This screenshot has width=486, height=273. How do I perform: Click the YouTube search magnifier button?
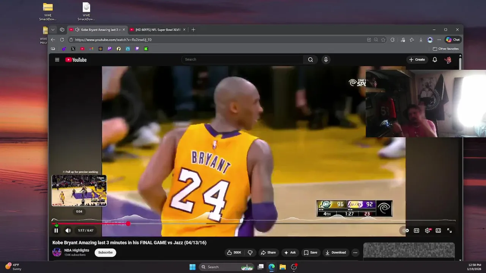pyautogui.click(x=311, y=60)
